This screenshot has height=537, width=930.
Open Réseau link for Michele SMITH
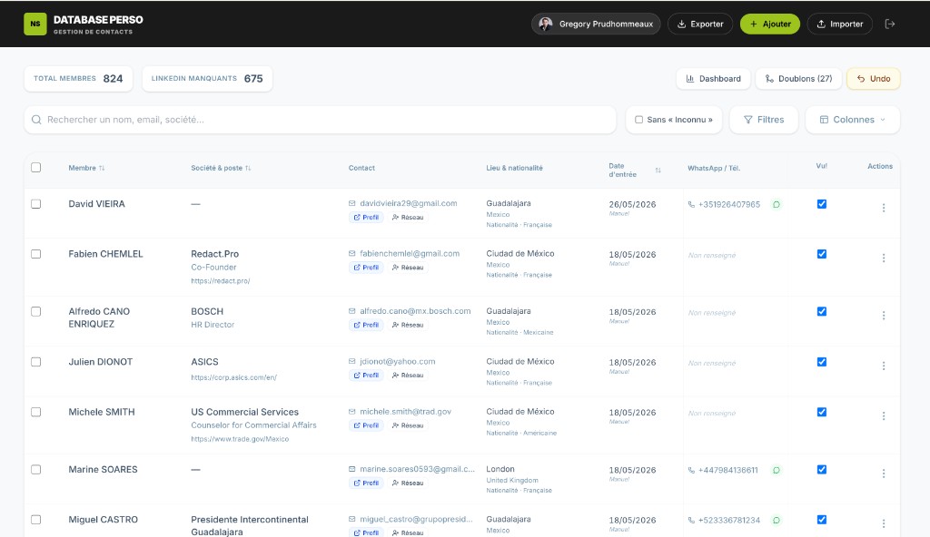point(408,425)
